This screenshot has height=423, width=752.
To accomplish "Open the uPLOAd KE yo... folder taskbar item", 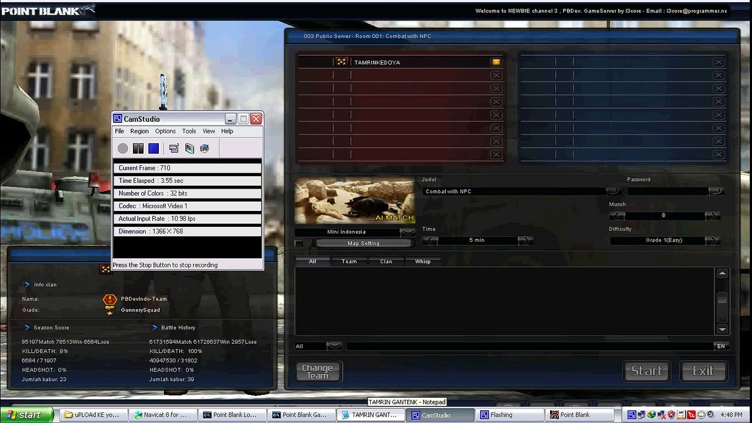I will coord(93,415).
